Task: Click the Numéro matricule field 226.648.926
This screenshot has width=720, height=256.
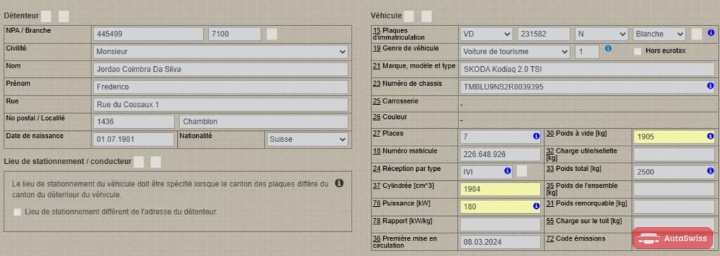Action: pos(500,154)
